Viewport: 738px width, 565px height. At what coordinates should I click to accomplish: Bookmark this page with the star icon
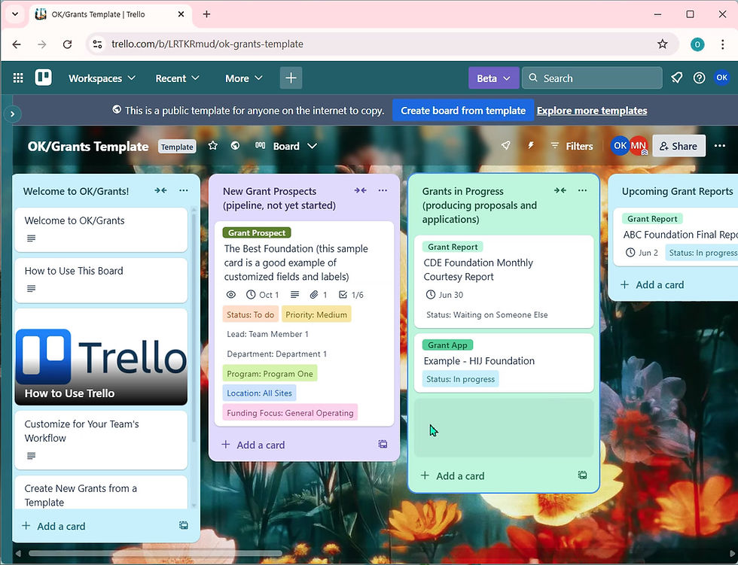[x=662, y=44]
